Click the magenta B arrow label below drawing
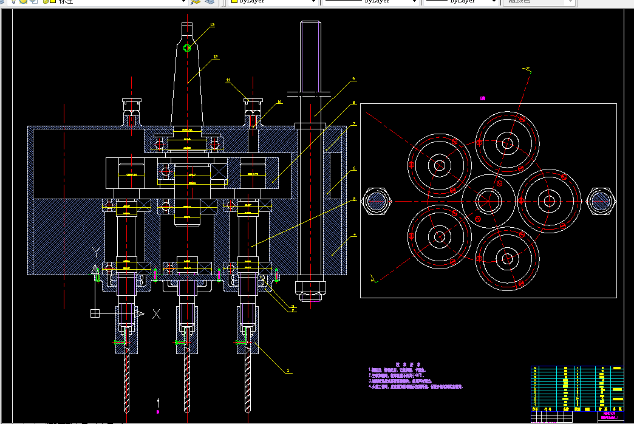The width and height of the screenshot is (634, 424). pos(158,412)
